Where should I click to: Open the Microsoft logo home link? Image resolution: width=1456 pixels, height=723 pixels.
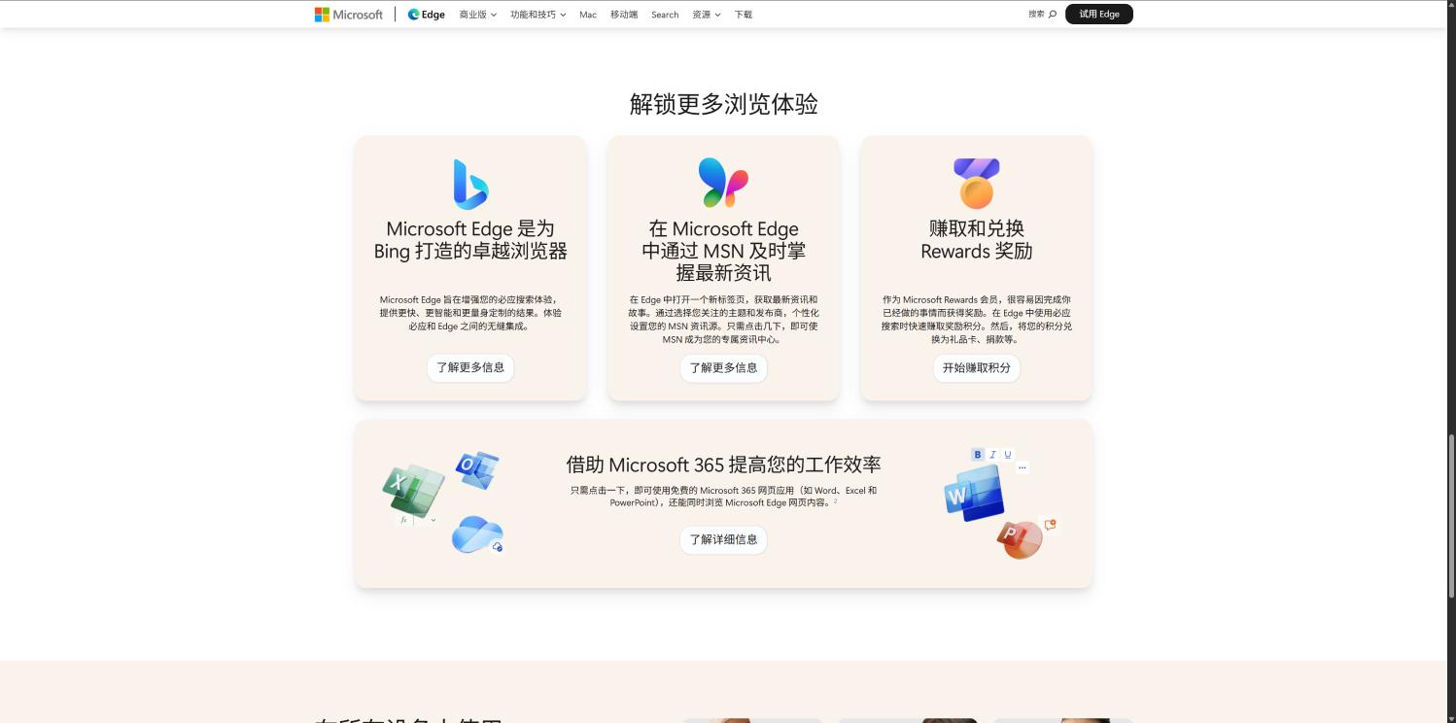point(349,15)
